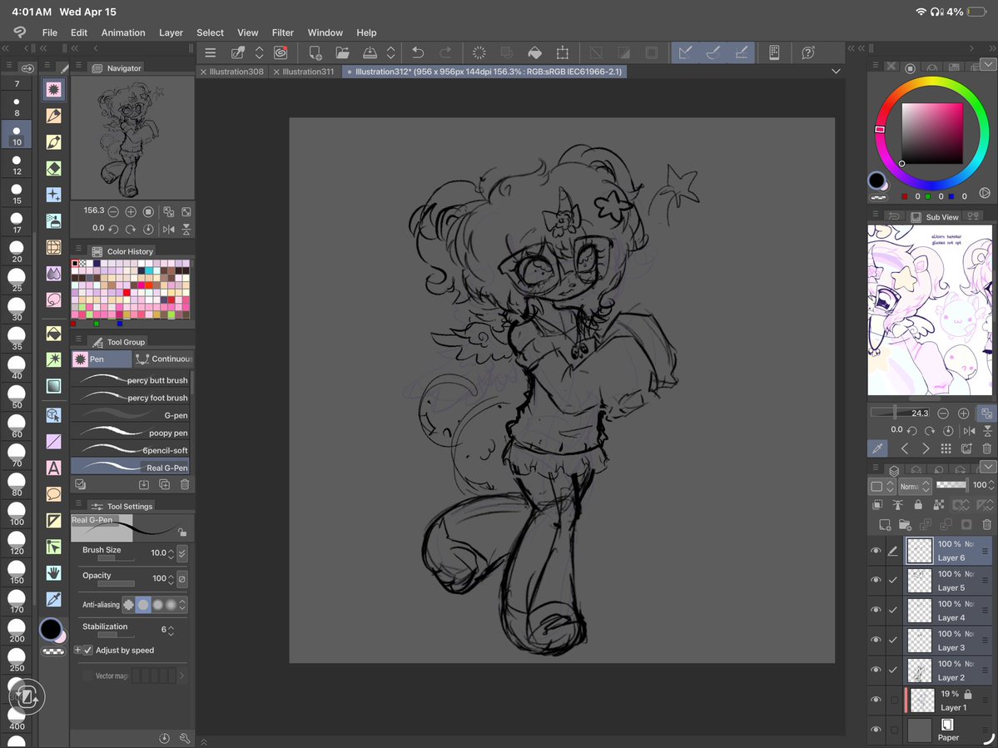
Task: Select the Eyedropper tool in tool palette
Action: [53, 599]
